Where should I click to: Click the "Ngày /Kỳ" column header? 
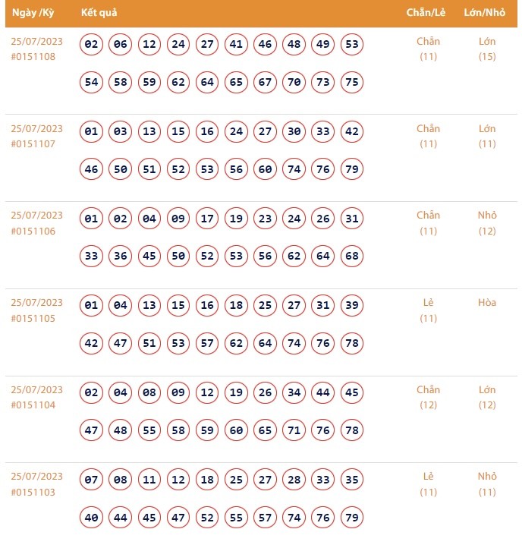33,13
